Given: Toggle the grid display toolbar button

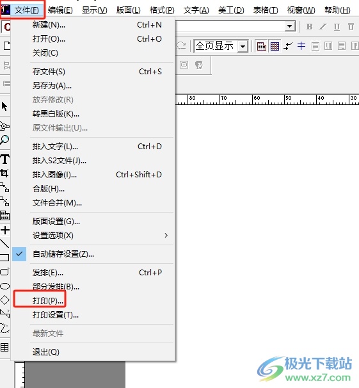Looking at the screenshot, I should (275, 46).
